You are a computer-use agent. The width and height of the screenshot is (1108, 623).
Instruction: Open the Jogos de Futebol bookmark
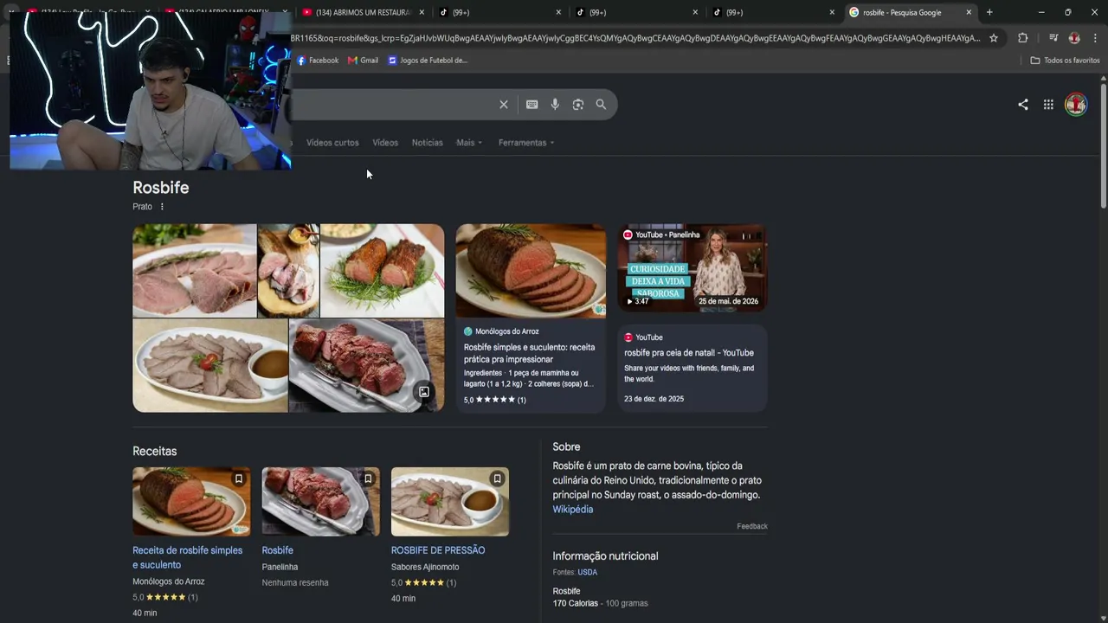(428, 61)
